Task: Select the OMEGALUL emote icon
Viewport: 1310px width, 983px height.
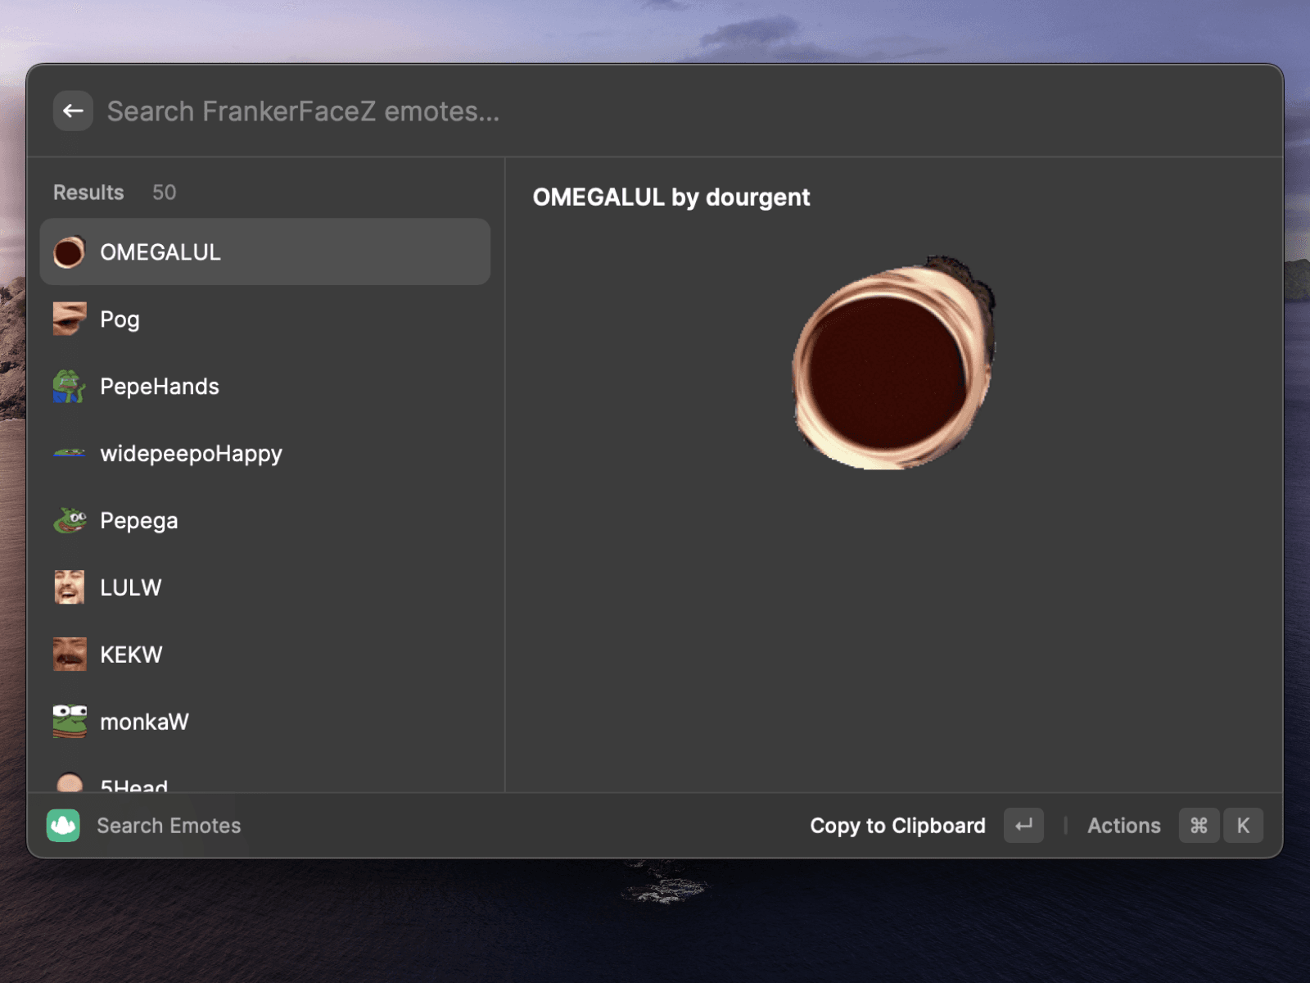Action: click(69, 251)
